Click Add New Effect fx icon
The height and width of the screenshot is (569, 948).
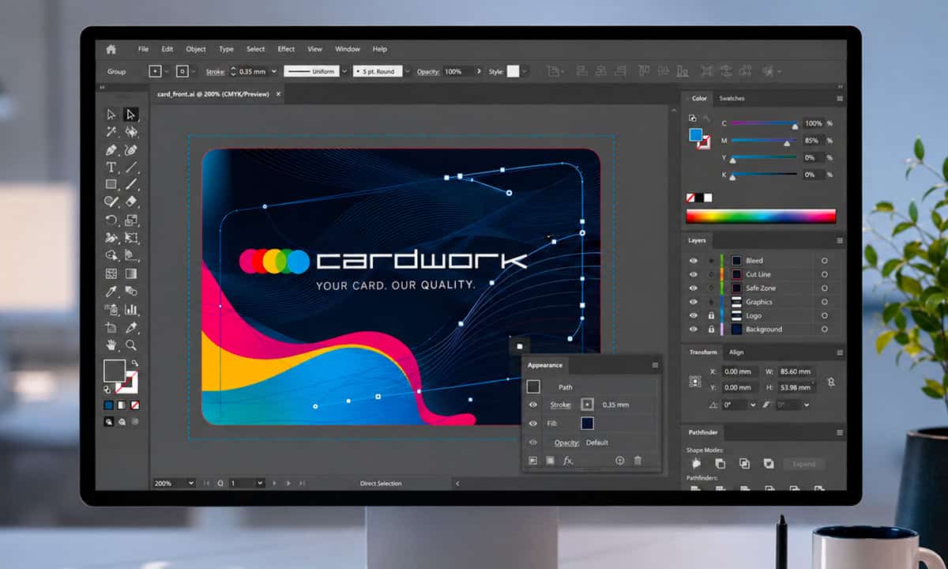tap(568, 461)
